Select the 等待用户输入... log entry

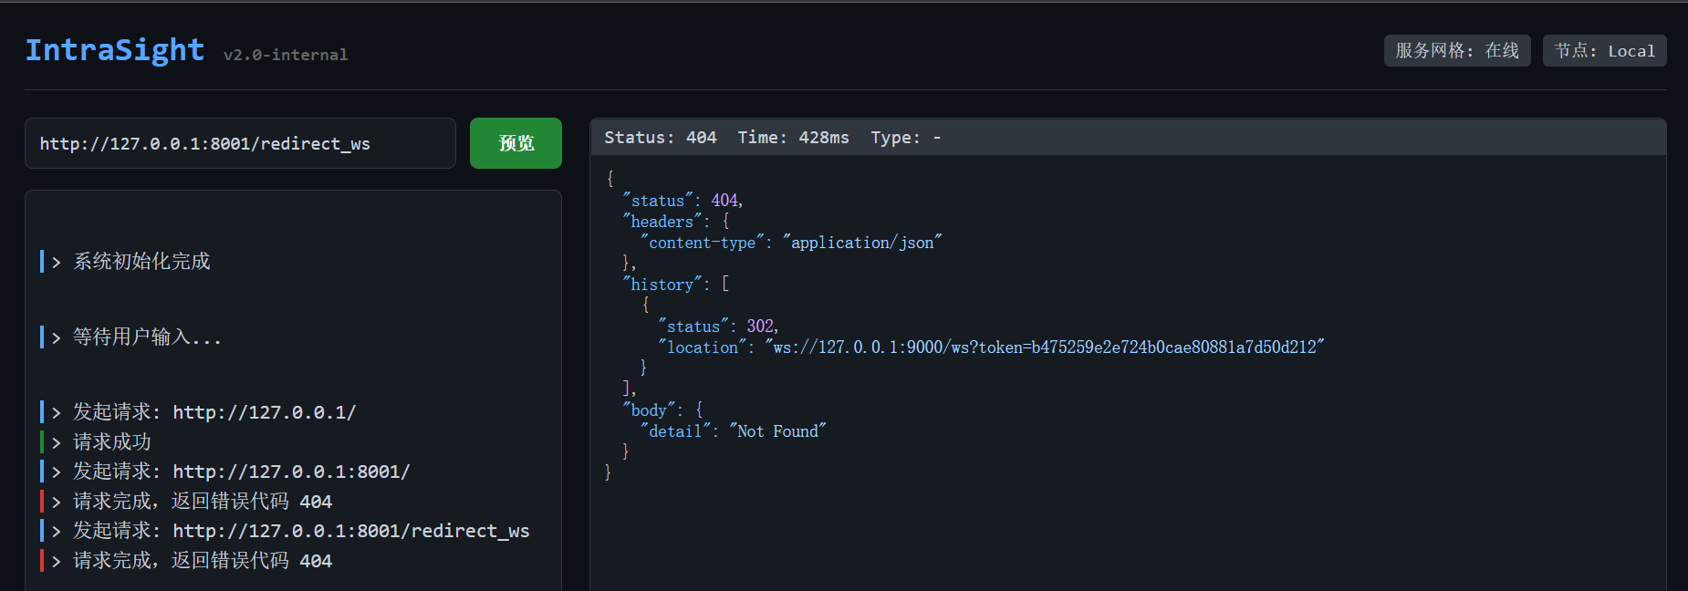[147, 337]
